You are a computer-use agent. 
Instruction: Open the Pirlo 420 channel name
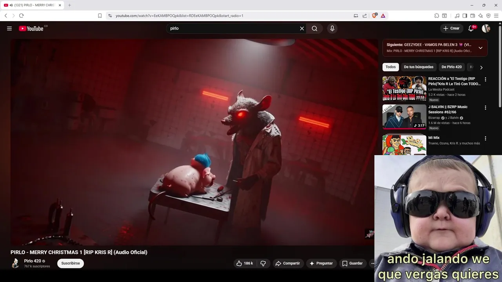(33, 261)
